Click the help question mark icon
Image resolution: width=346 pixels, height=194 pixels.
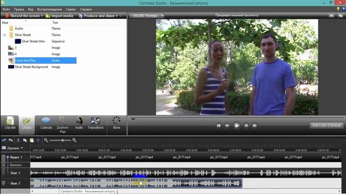[x=344, y=9]
